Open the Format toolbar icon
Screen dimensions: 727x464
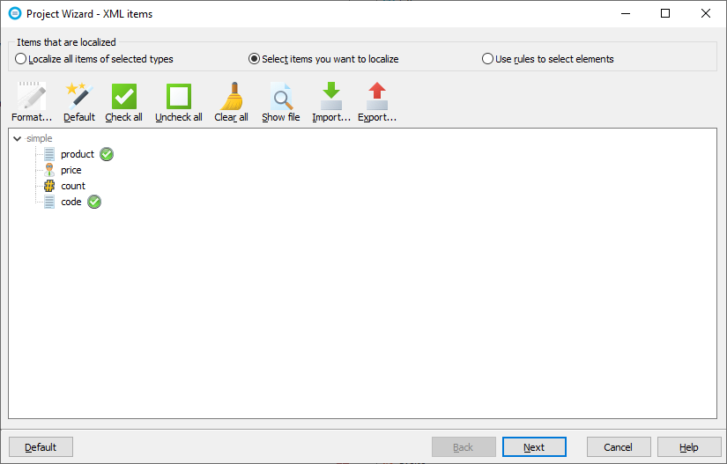[32, 97]
